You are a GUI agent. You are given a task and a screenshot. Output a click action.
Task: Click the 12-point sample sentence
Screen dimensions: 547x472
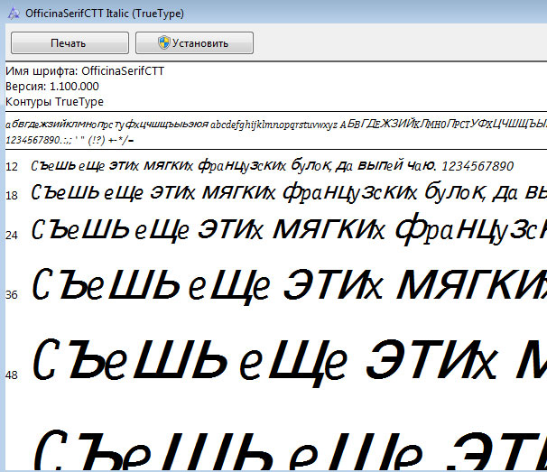click(272, 166)
